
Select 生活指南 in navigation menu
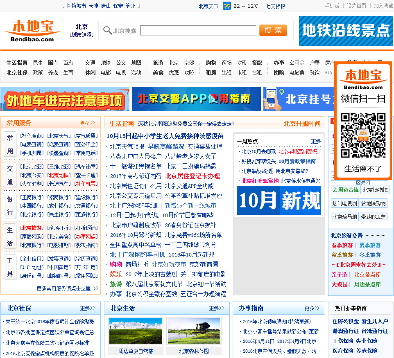[x=17, y=63]
